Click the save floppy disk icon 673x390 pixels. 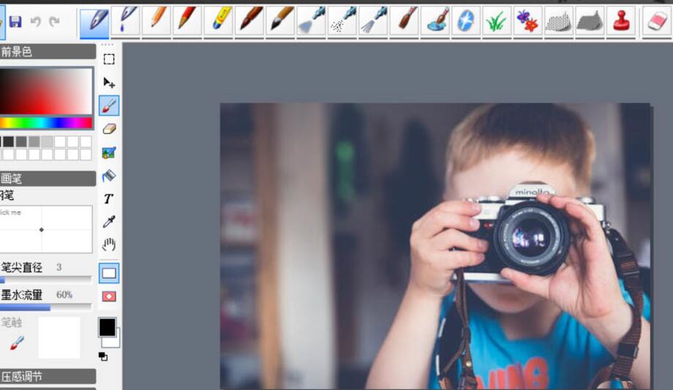point(15,22)
